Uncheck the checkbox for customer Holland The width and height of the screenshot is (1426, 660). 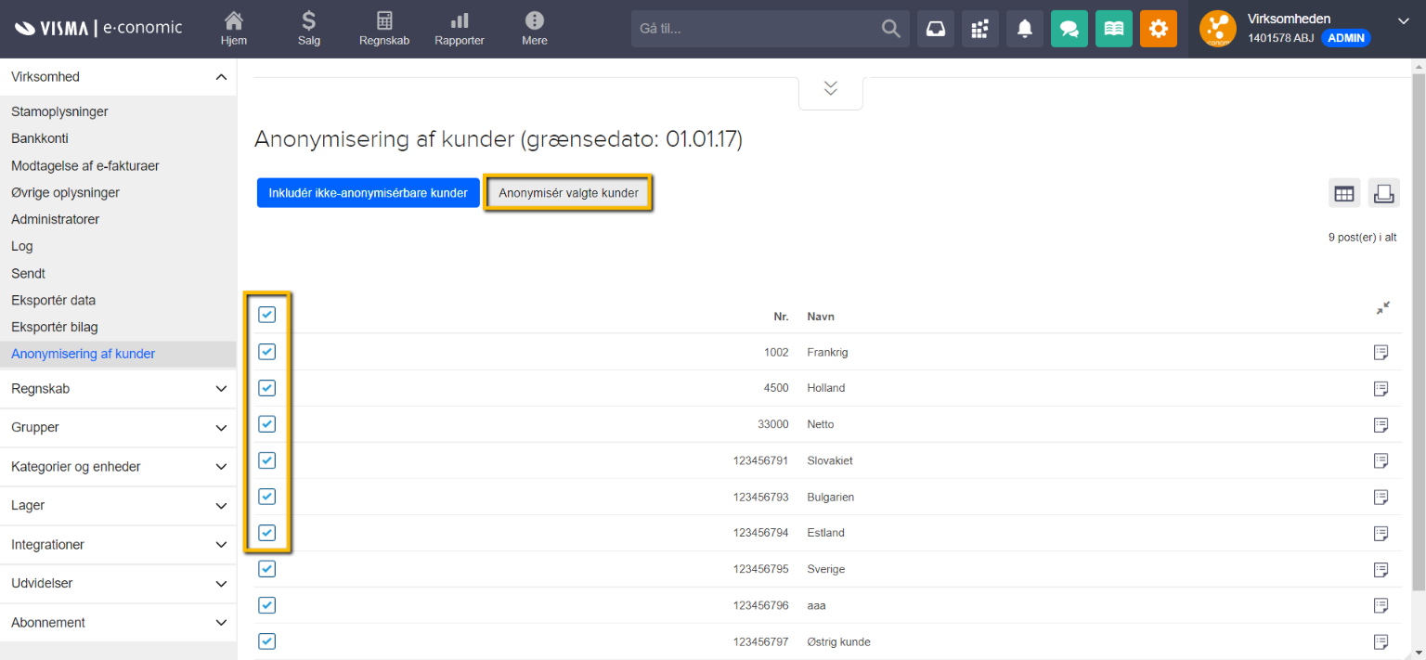[267, 388]
